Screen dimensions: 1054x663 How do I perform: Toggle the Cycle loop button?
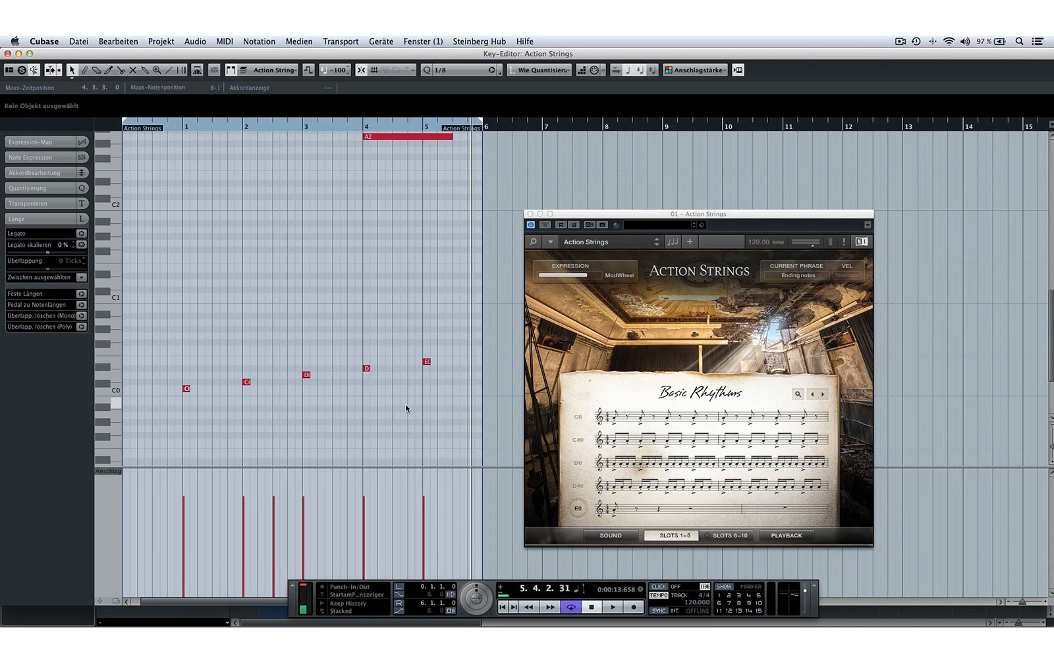571,607
